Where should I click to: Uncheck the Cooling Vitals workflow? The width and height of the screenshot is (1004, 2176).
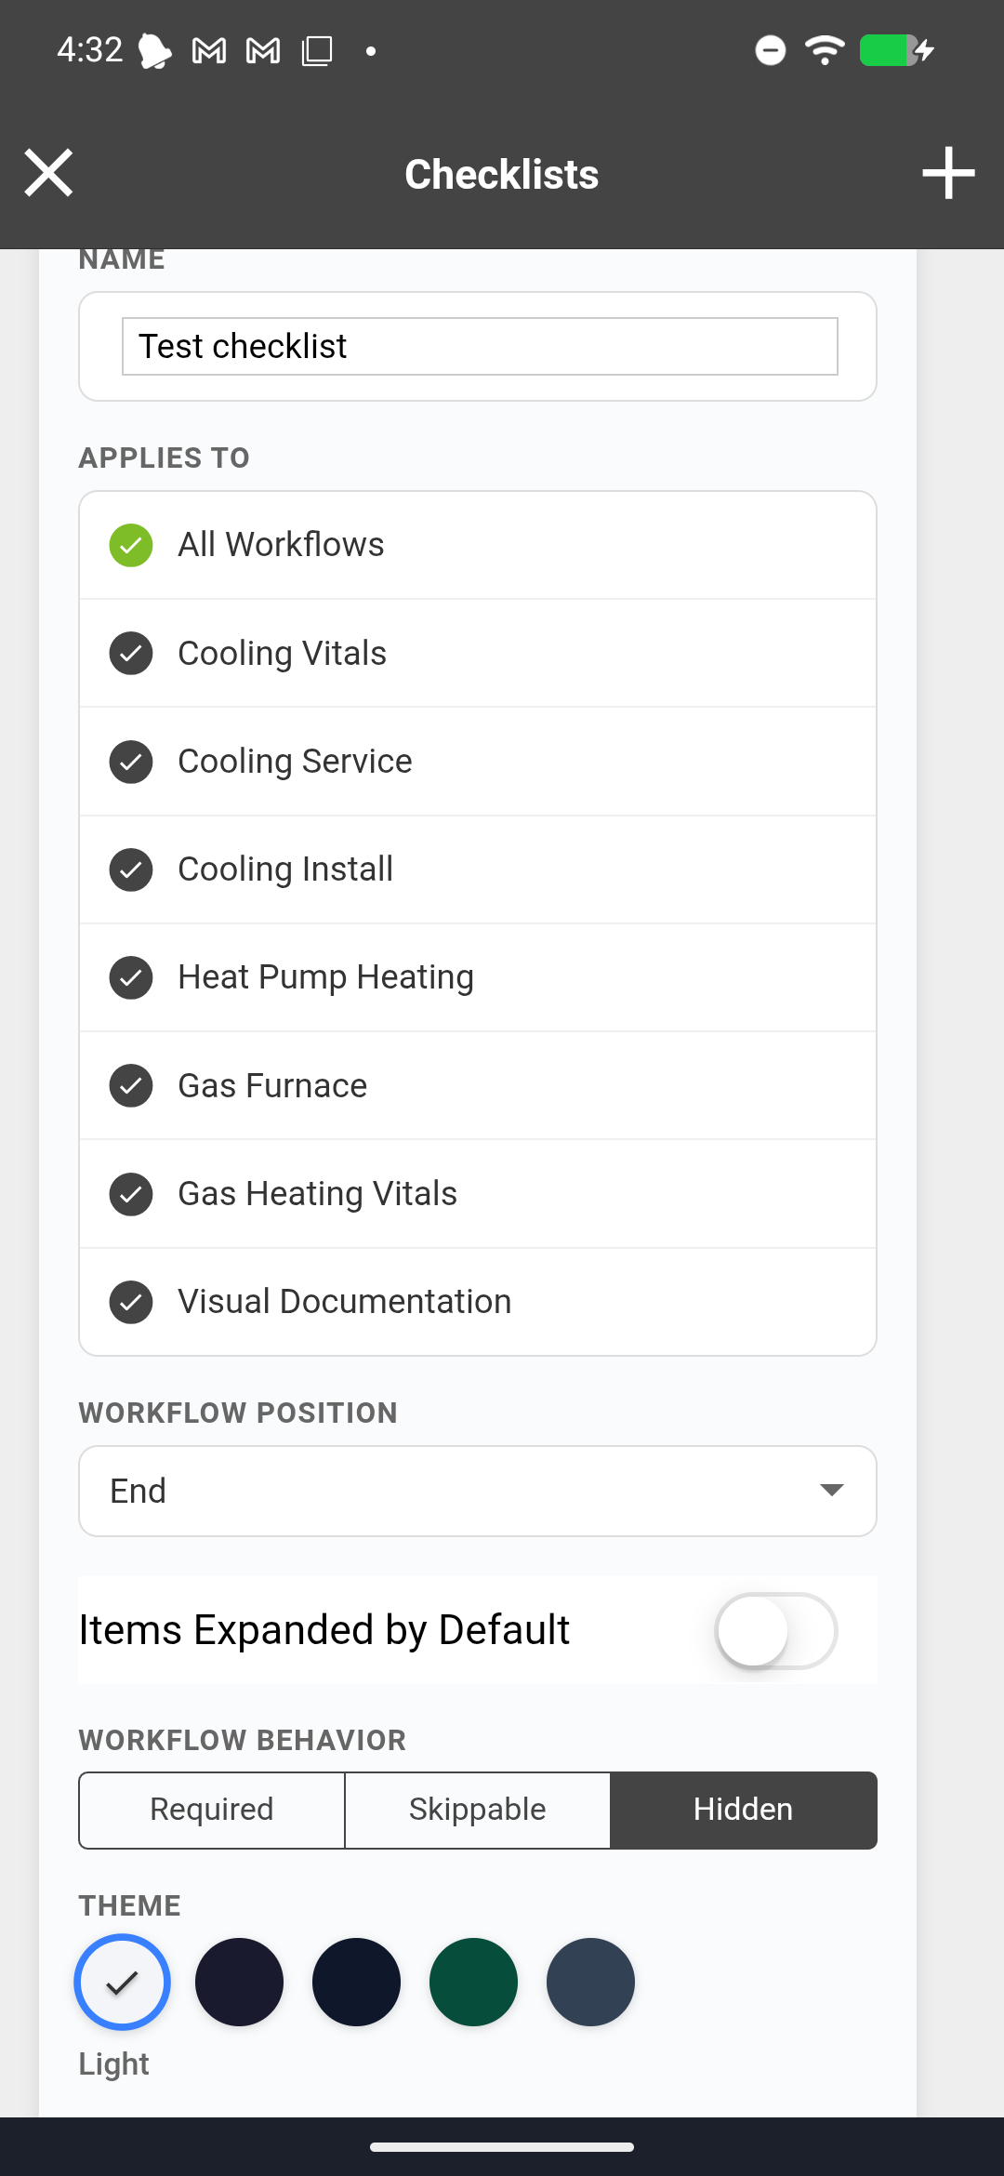131,653
